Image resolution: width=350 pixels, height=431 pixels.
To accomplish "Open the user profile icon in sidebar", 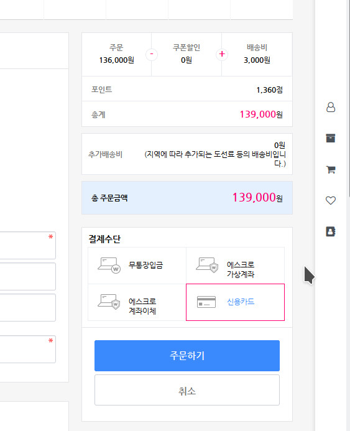I will pos(331,107).
